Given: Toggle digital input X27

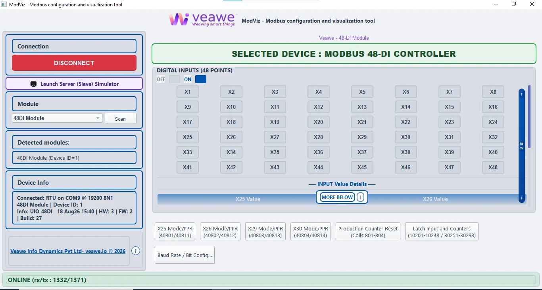Looking at the screenshot, I should pyautogui.click(x=275, y=137).
